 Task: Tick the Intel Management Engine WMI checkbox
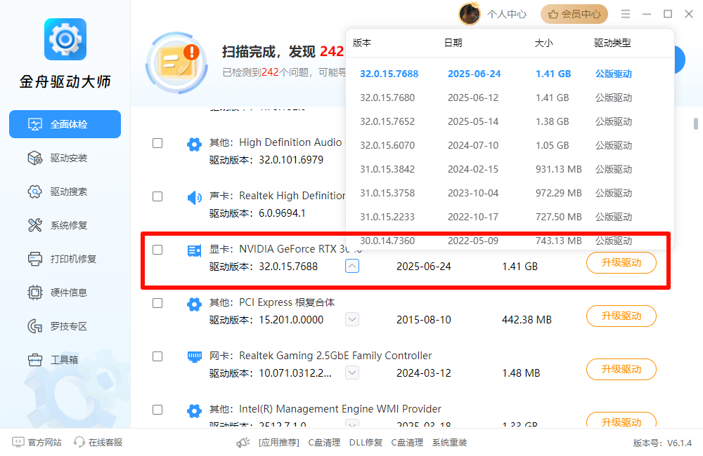[157, 410]
